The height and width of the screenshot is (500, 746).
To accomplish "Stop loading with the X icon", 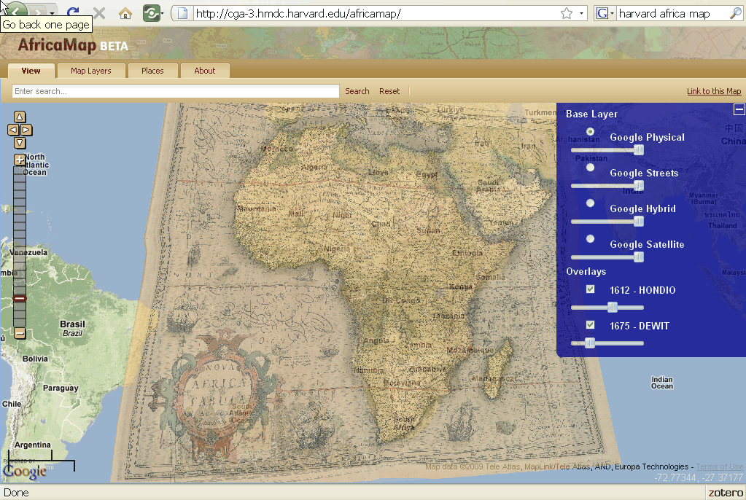I will click(x=99, y=13).
